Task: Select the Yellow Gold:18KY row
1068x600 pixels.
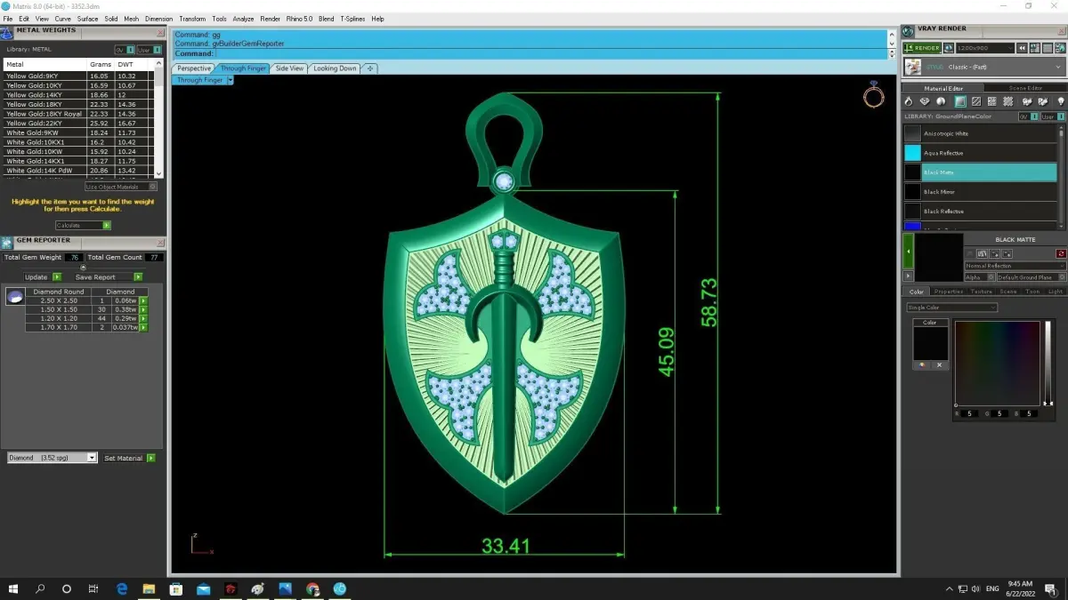Action: point(78,104)
